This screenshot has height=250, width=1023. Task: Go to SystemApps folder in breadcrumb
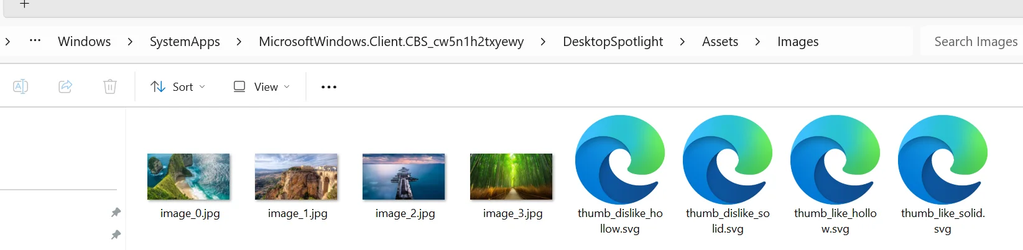(x=185, y=42)
